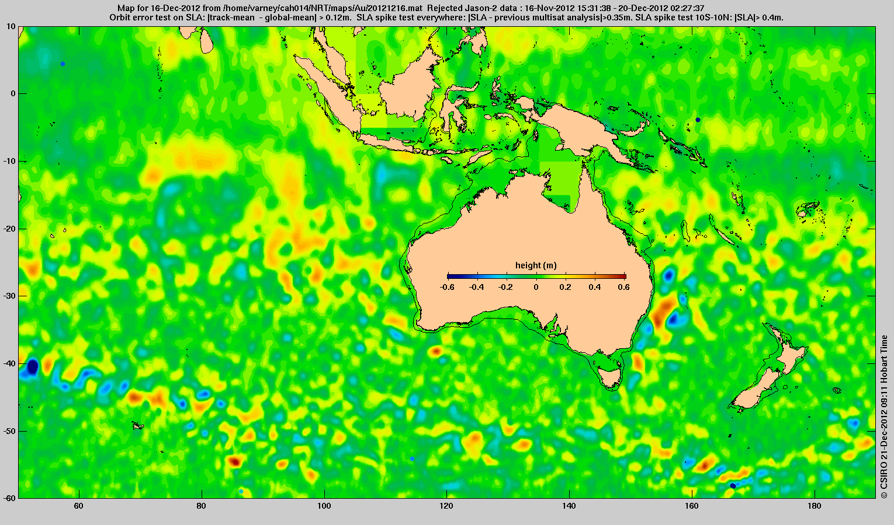Click longitude tick label 80
This screenshot has height=525, width=894.
coord(201,506)
